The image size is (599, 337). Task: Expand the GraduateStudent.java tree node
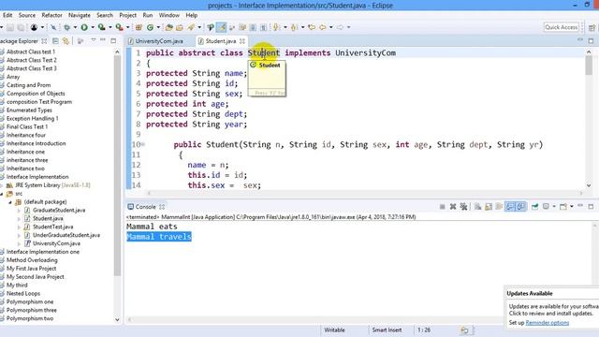click(x=19, y=211)
